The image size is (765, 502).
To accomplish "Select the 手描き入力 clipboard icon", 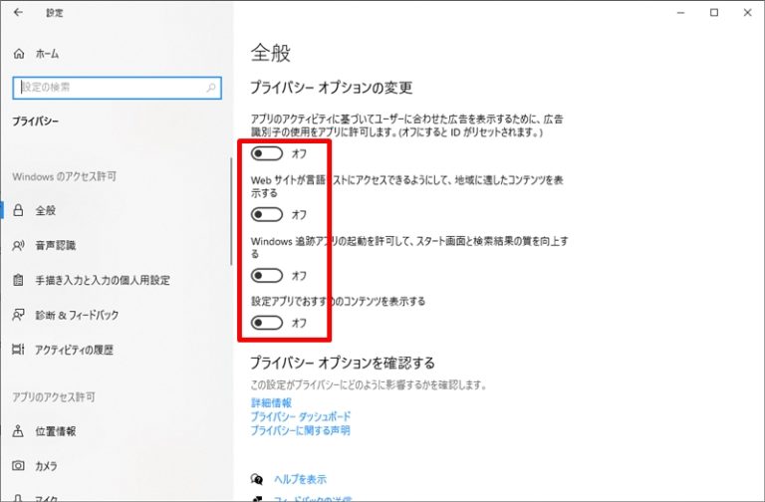I will [18, 280].
